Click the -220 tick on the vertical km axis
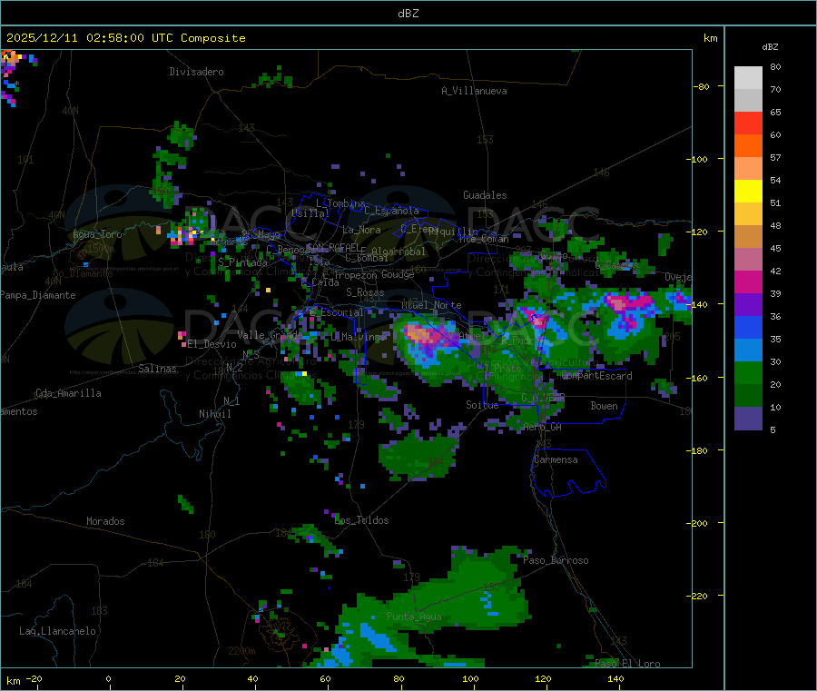The image size is (817, 691). point(697,597)
